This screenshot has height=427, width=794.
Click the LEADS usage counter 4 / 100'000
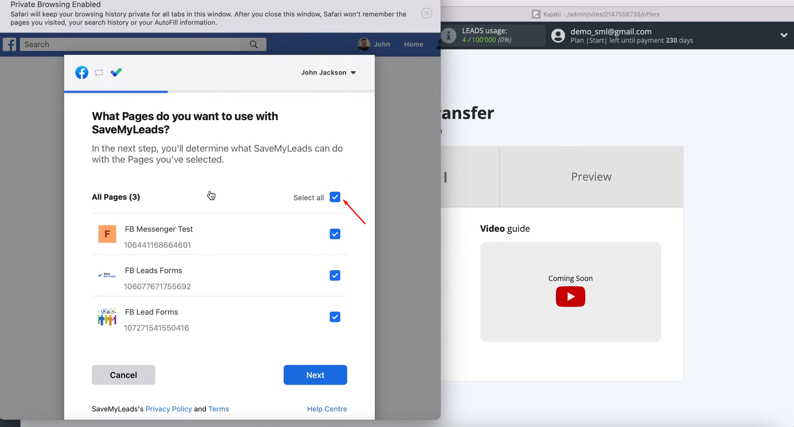(486, 40)
